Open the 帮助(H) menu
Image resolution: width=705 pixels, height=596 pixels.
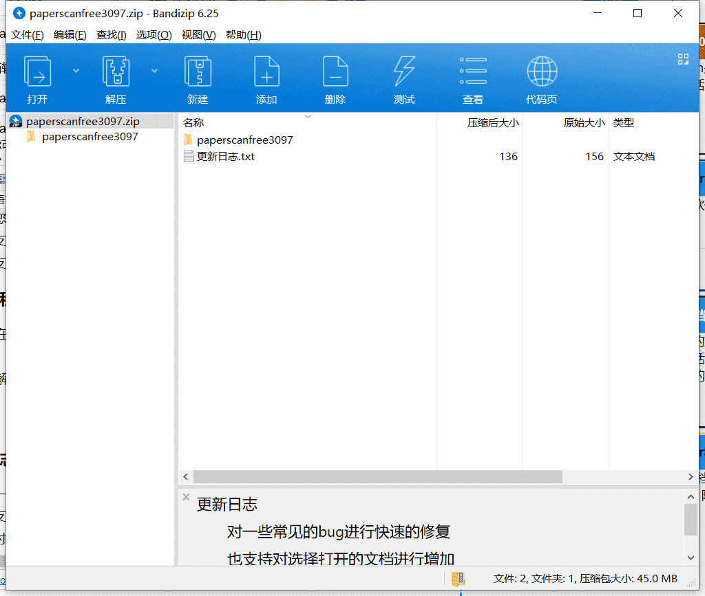click(x=243, y=35)
